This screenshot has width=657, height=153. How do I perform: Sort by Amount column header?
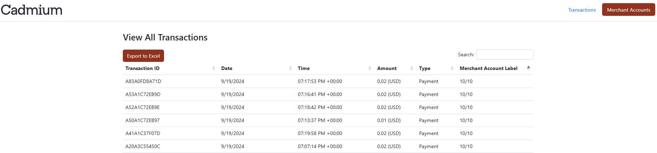(395, 68)
